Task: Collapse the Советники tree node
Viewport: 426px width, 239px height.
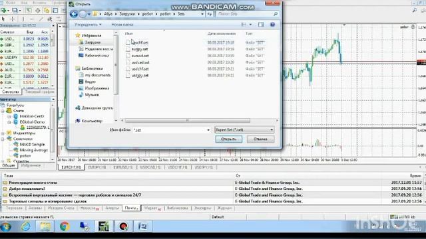Action: [3, 139]
